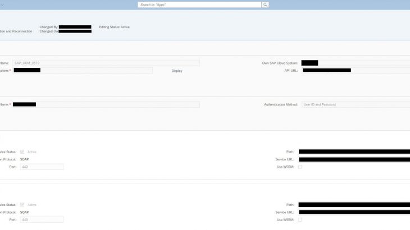Toggle Service Status Active checkbox, first service
The width and height of the screenshot is (410, 230).
coord(22,151)
